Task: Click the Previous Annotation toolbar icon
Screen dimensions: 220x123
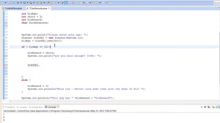Action: pos(87,3)
